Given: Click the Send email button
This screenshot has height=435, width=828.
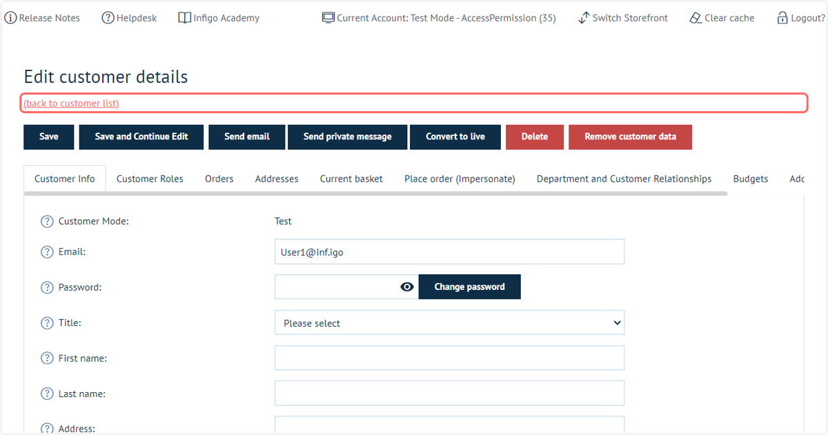Looking at the screenshot, I should 247,137.
